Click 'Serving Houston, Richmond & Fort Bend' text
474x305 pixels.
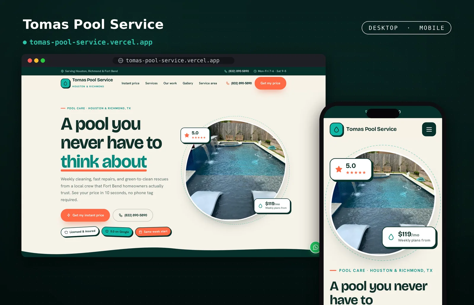coord(91,71)
